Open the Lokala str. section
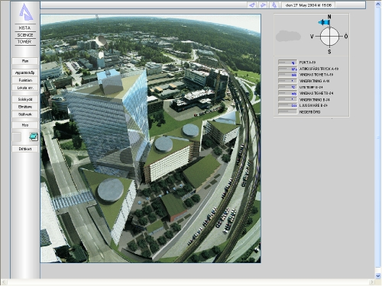Image resolution: width=382 pixels, height=286 pixels. point(25,88)
